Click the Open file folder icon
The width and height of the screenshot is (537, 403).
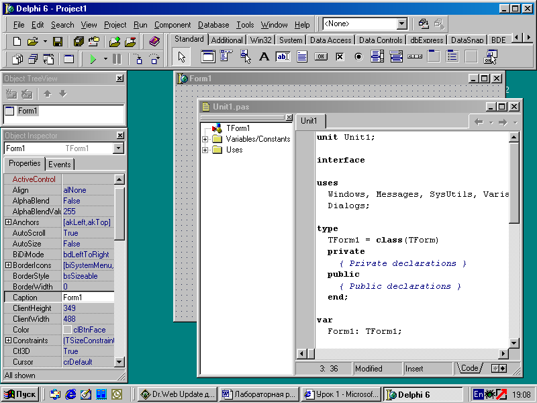tap(32, 42)
